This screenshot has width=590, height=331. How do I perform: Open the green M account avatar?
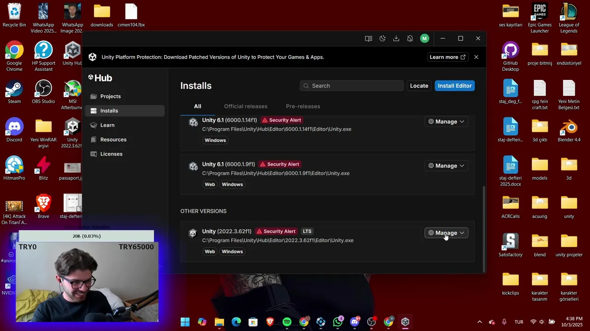click(425, 39)
